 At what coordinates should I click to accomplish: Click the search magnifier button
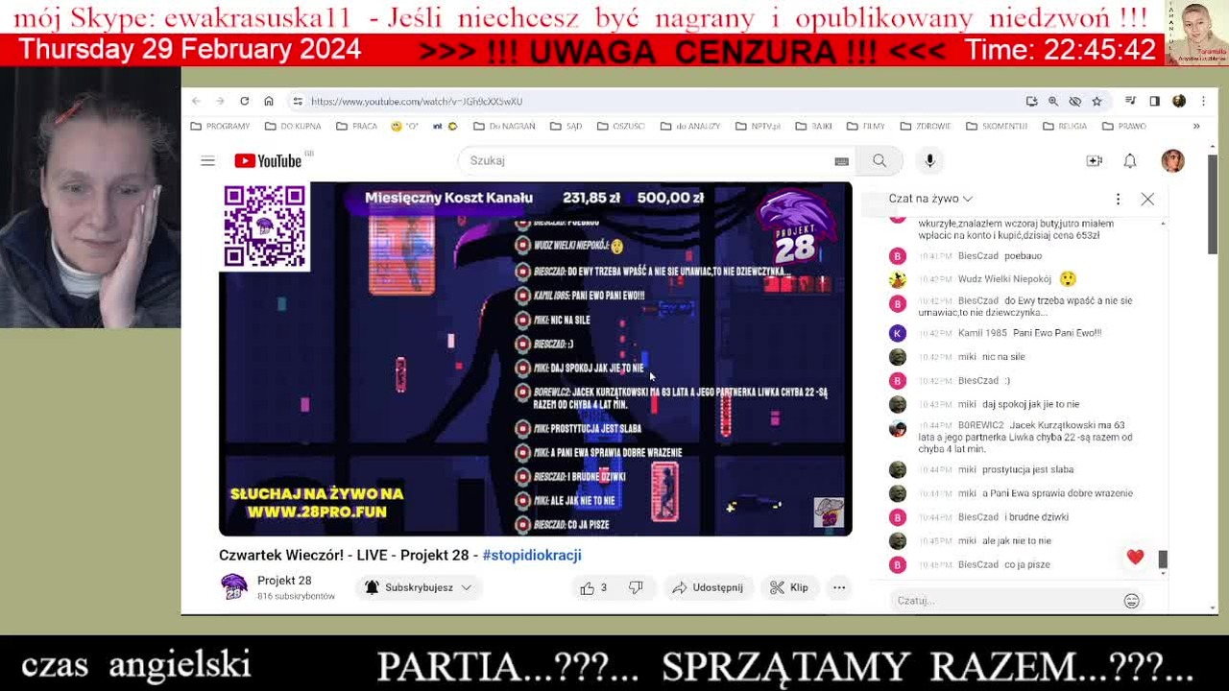point(880,161)
